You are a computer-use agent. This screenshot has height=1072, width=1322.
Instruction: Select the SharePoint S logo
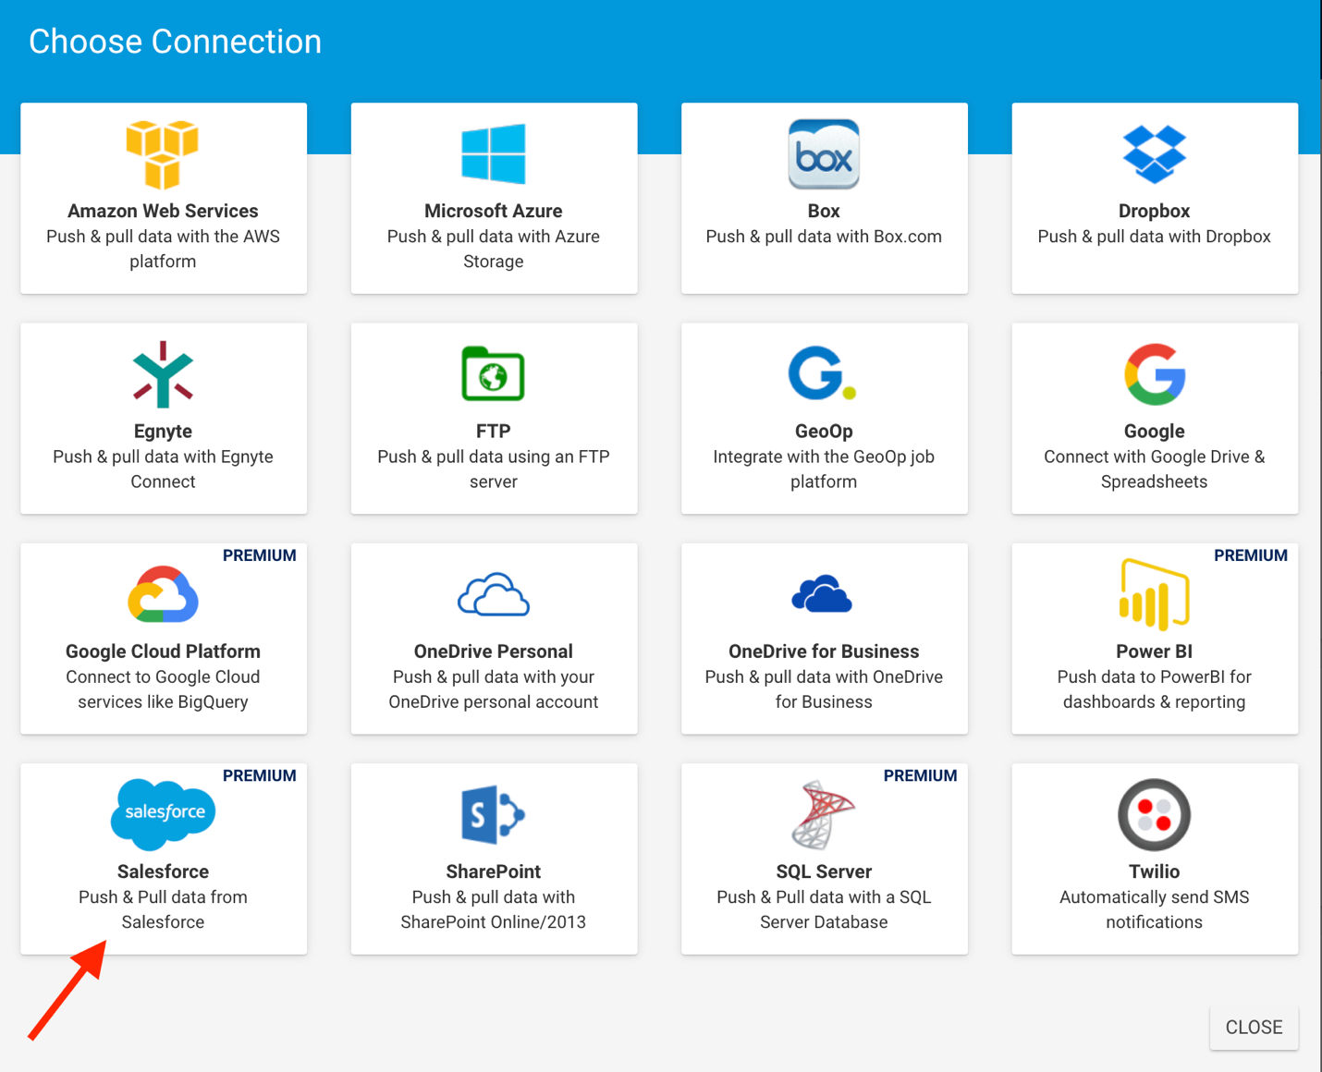point(494,814)
